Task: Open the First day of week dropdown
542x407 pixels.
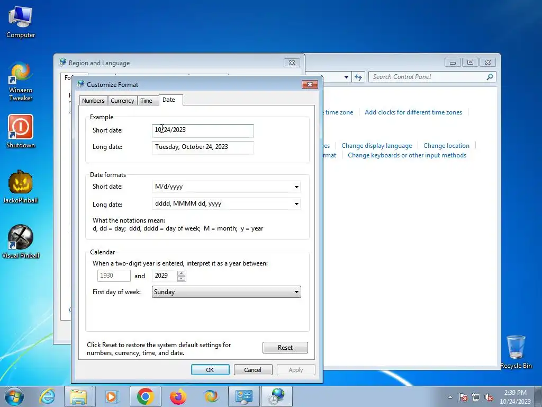Action: coord(227,292)
